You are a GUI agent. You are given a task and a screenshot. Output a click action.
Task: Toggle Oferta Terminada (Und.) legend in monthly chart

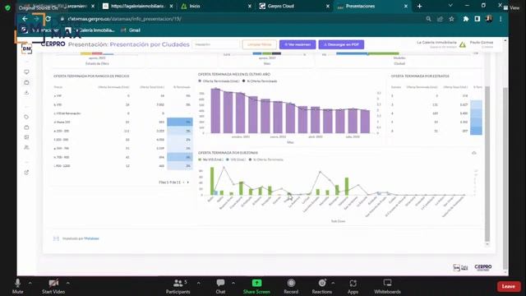(x=219, y=81)
